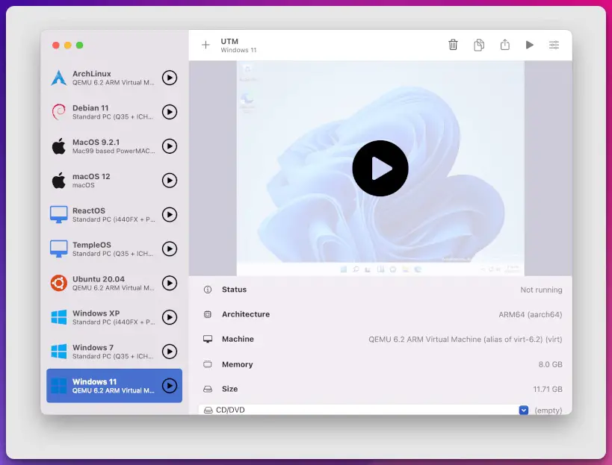Launch ReactOS with its sidebar play button
Image resolution: width=612 pixels, height=465 pixels.
click(x=168, y=215)
